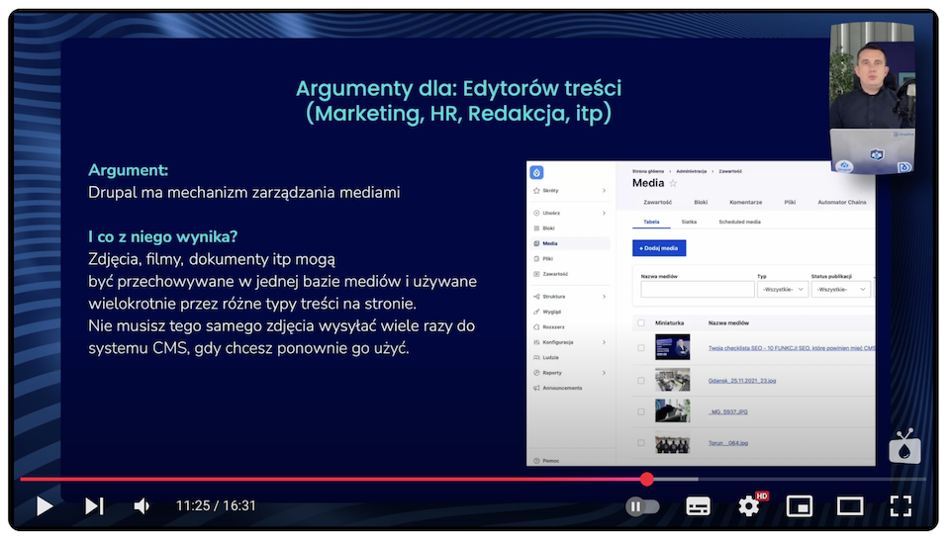The width and height of the screenshot is (950, 544).
Task: Click the Konfiguracja sliders icon
Action: (536, 342)
